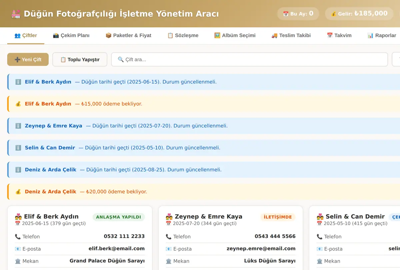Image resolution: width=400 pixels, height=270 pixels.
Task: Click phone icon in Elif & Berk card
Action: [x=18, y=237]
